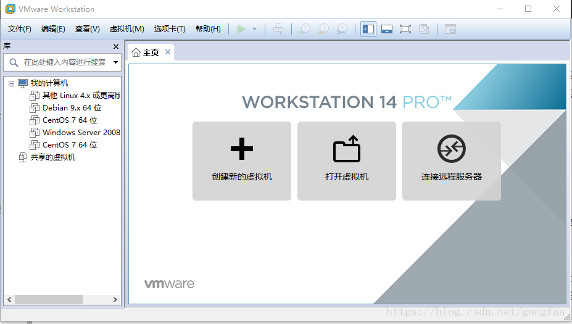The height and width of the screenshot is (324, 572).
Task: Select 共享的虚拟机 in the tree
Action: tap(53, 157)
